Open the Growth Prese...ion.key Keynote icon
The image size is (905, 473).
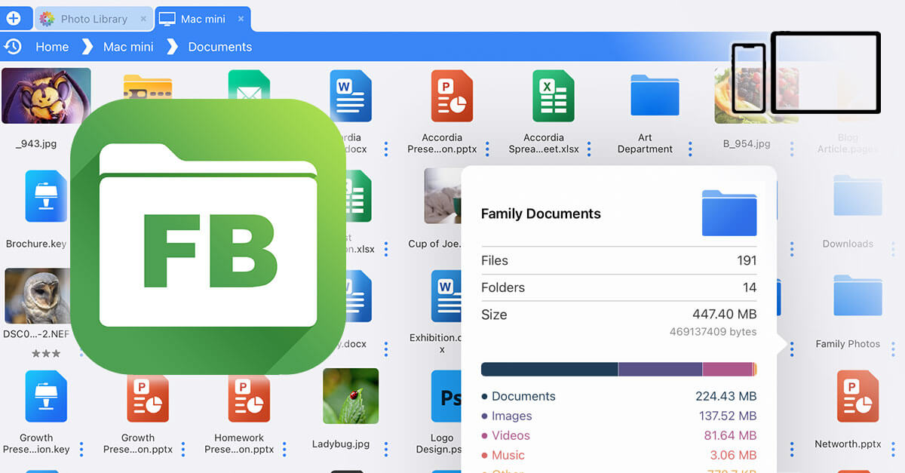[x=46, y=396]
